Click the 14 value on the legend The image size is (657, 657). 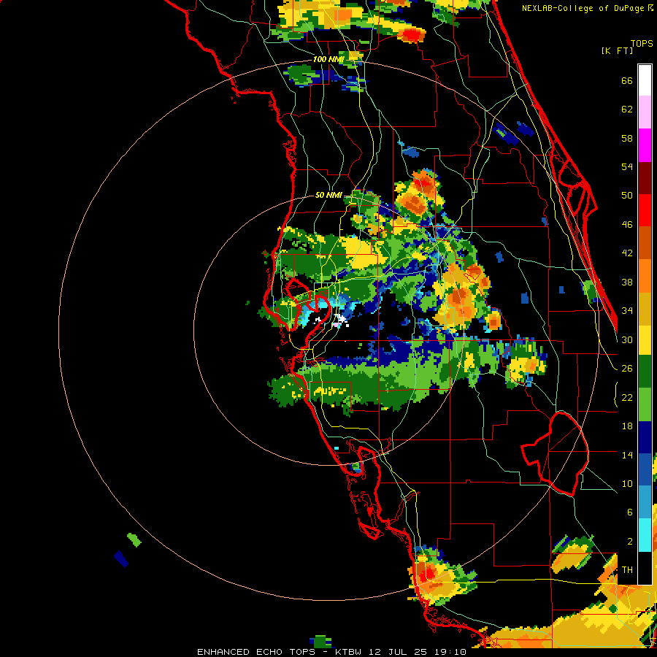(627, 455)
